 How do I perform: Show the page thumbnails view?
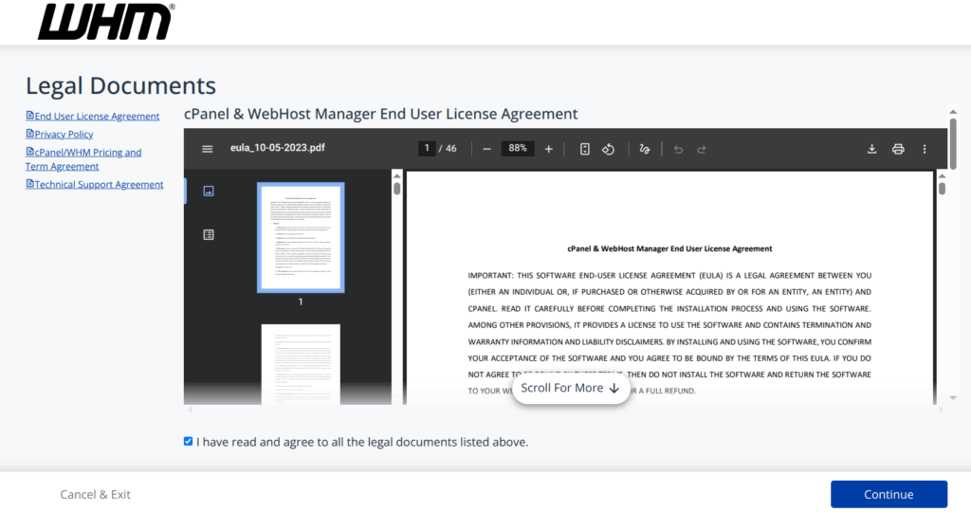209,191
